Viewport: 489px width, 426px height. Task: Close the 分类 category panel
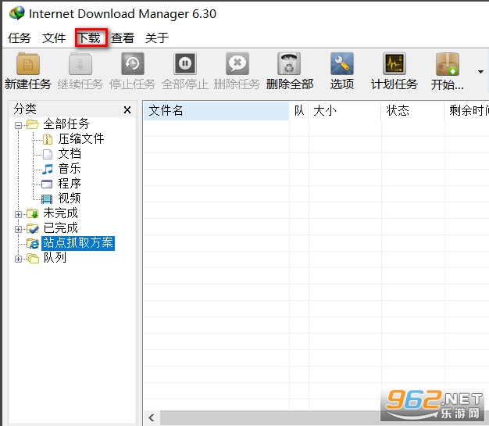127,110
